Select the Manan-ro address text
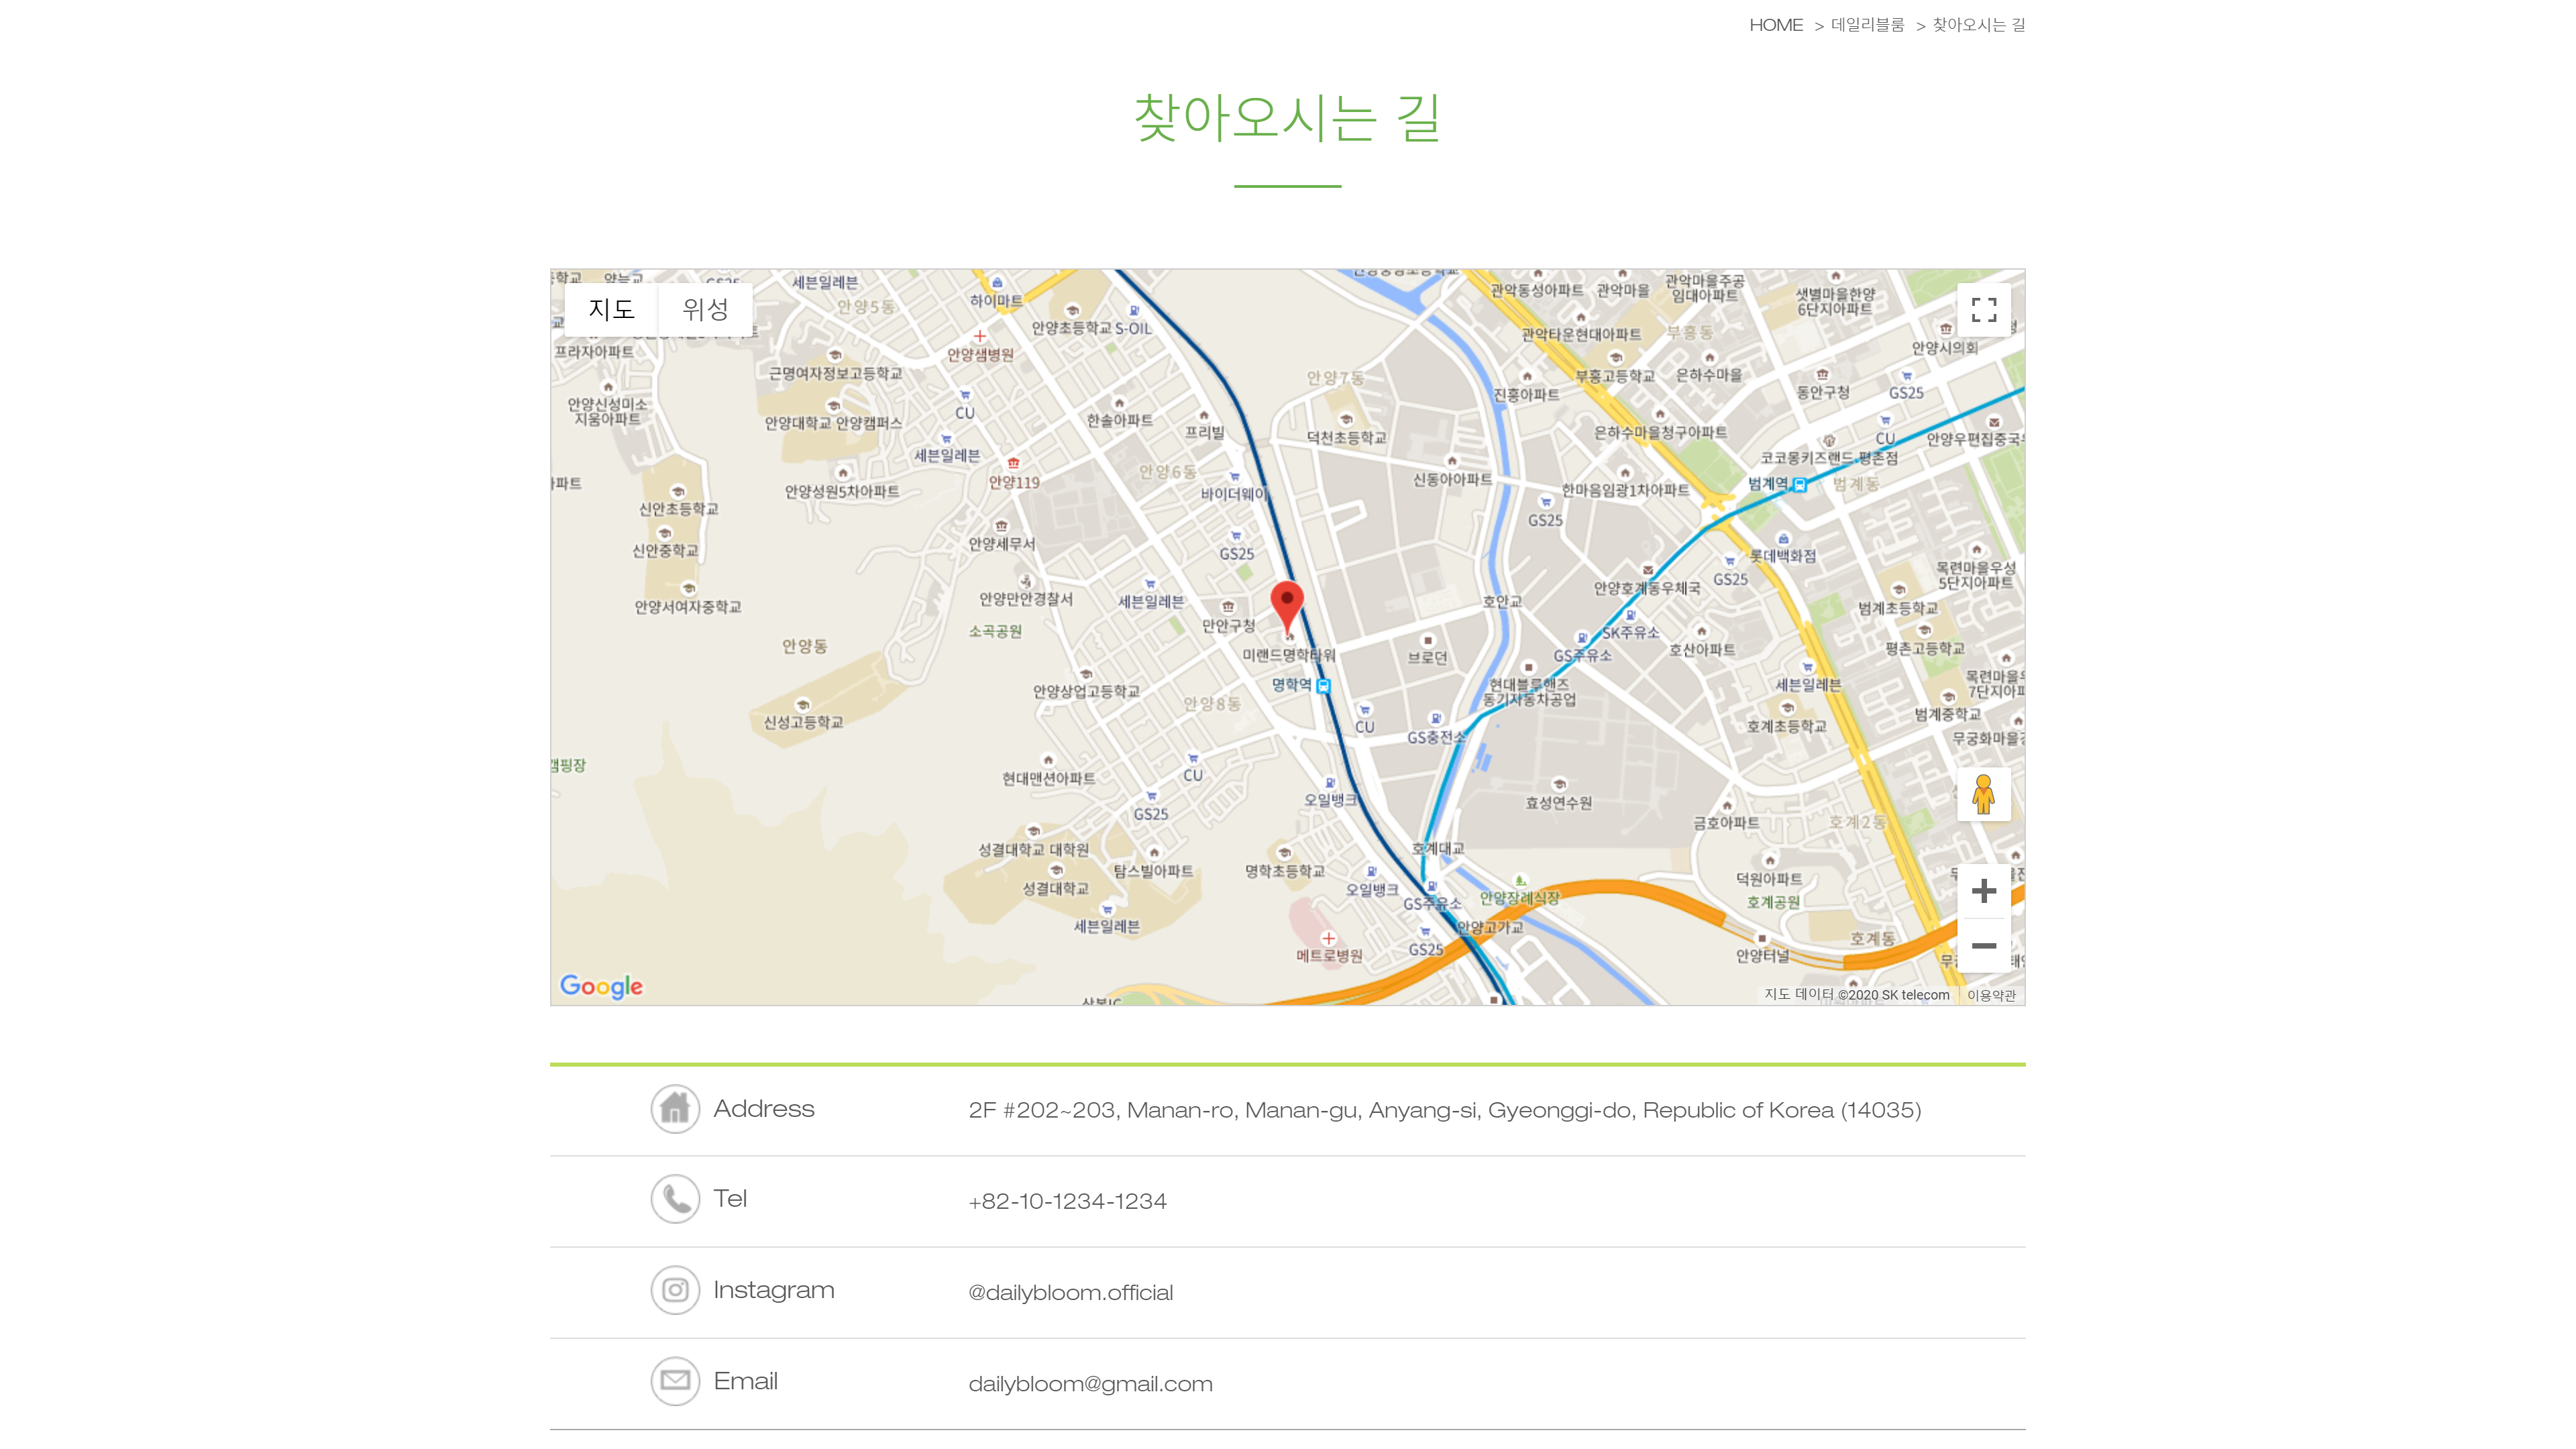The image size is (2576, 1449). [x=1445, y=1110]
